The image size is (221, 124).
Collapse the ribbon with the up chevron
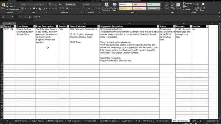(219, 13)
